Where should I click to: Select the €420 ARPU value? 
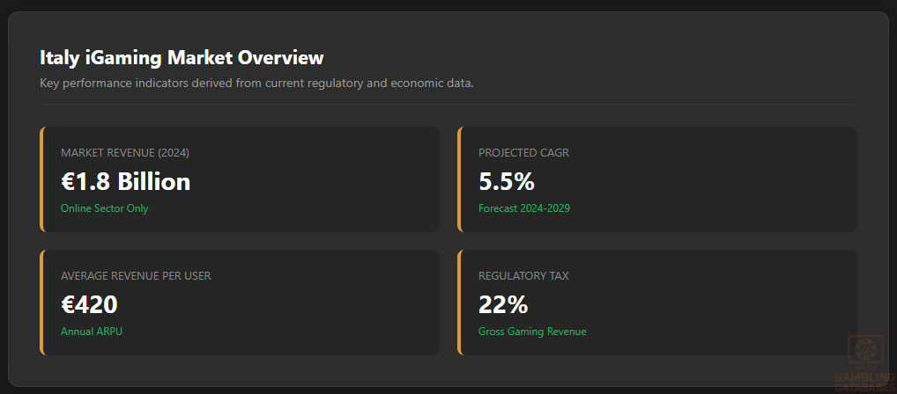89,304
